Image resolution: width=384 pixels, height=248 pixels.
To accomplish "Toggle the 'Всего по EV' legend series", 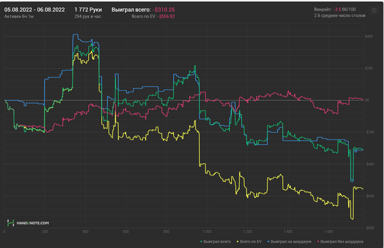I will pyautogui.click(x=249, y=241).
